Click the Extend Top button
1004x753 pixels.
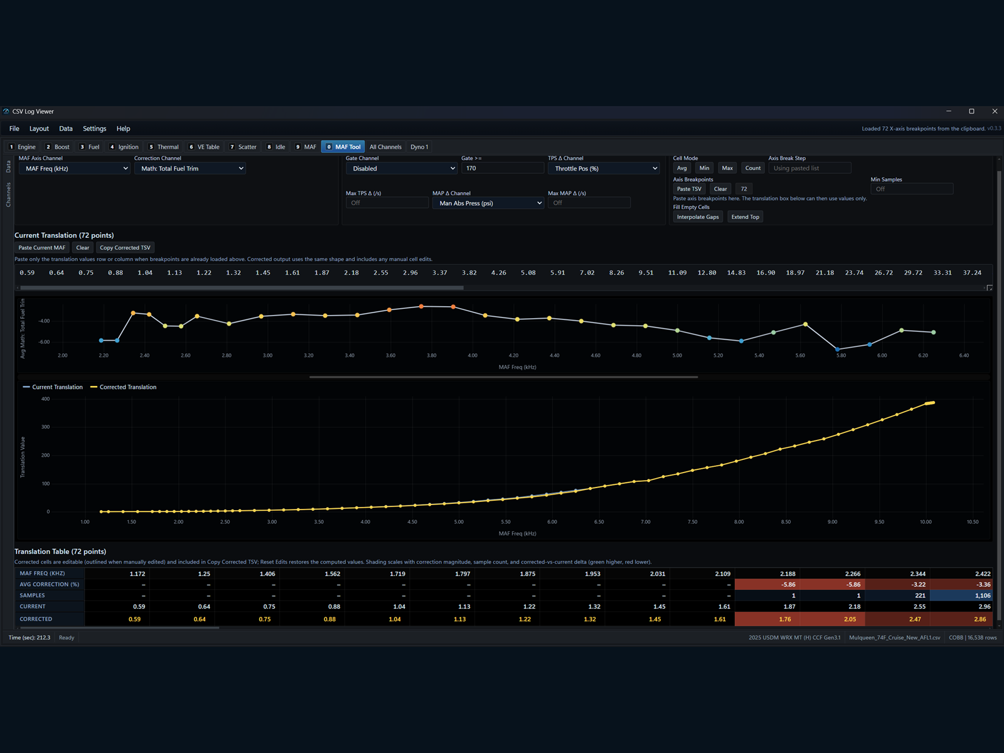click(745, 217)
